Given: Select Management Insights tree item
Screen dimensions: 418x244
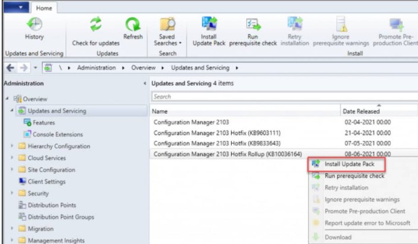Looking at the screenshot, I should point(56,240).
